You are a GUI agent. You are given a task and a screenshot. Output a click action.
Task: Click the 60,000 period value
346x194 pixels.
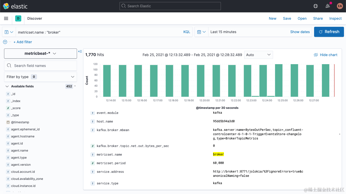point(218,163)
